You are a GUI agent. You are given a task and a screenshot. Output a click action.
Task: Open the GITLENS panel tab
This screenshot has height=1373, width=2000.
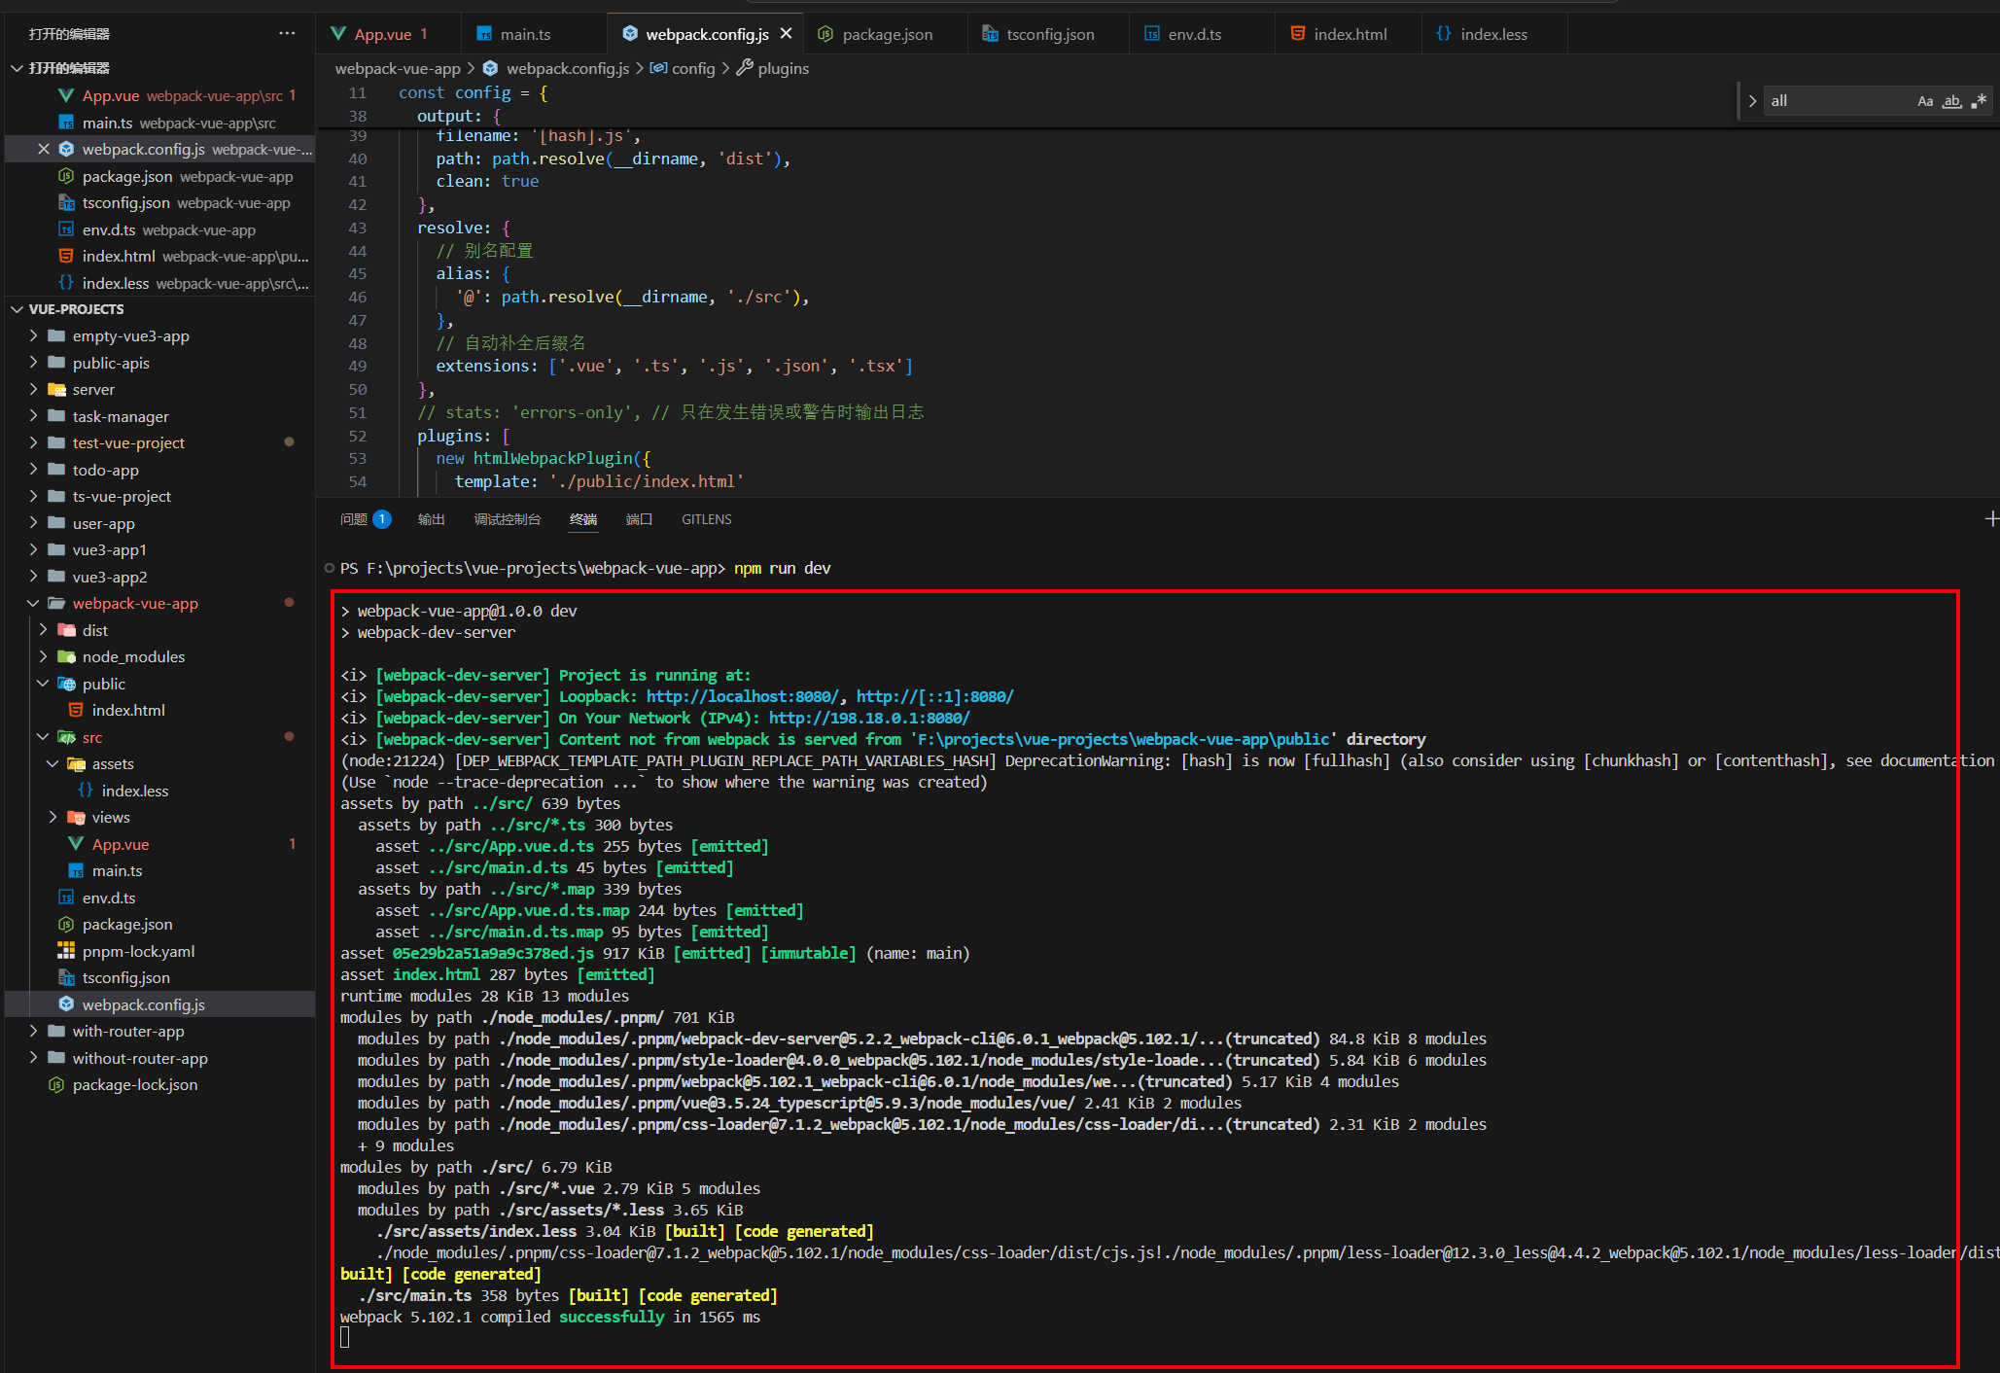706,519
